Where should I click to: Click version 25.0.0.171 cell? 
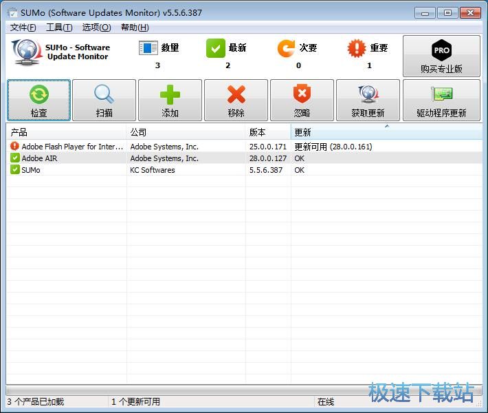tap(267, 147)
